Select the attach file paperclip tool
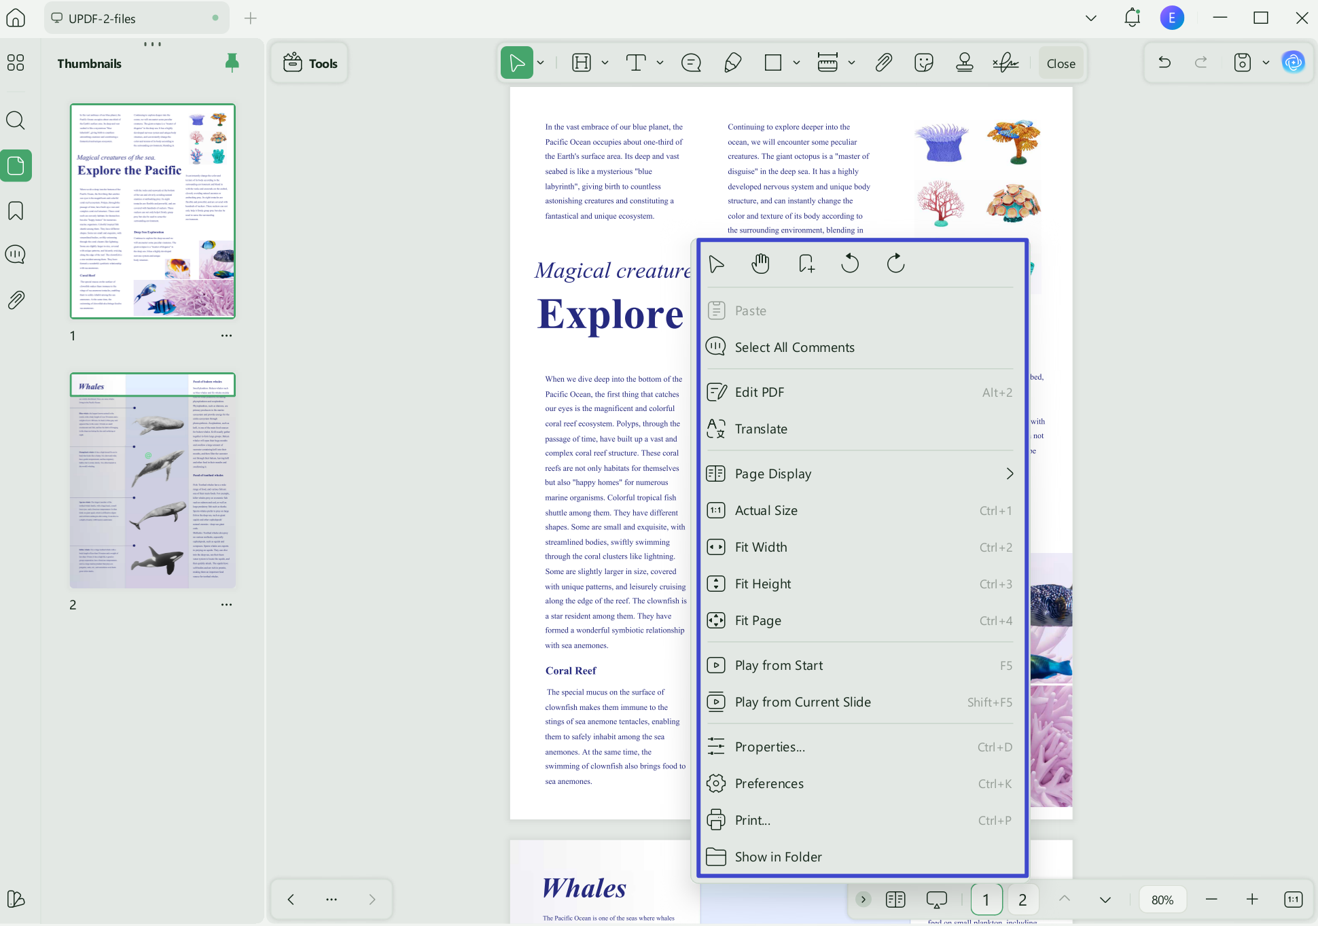Viewport: 1318px width, 926px height. click(x=883, y=63)
